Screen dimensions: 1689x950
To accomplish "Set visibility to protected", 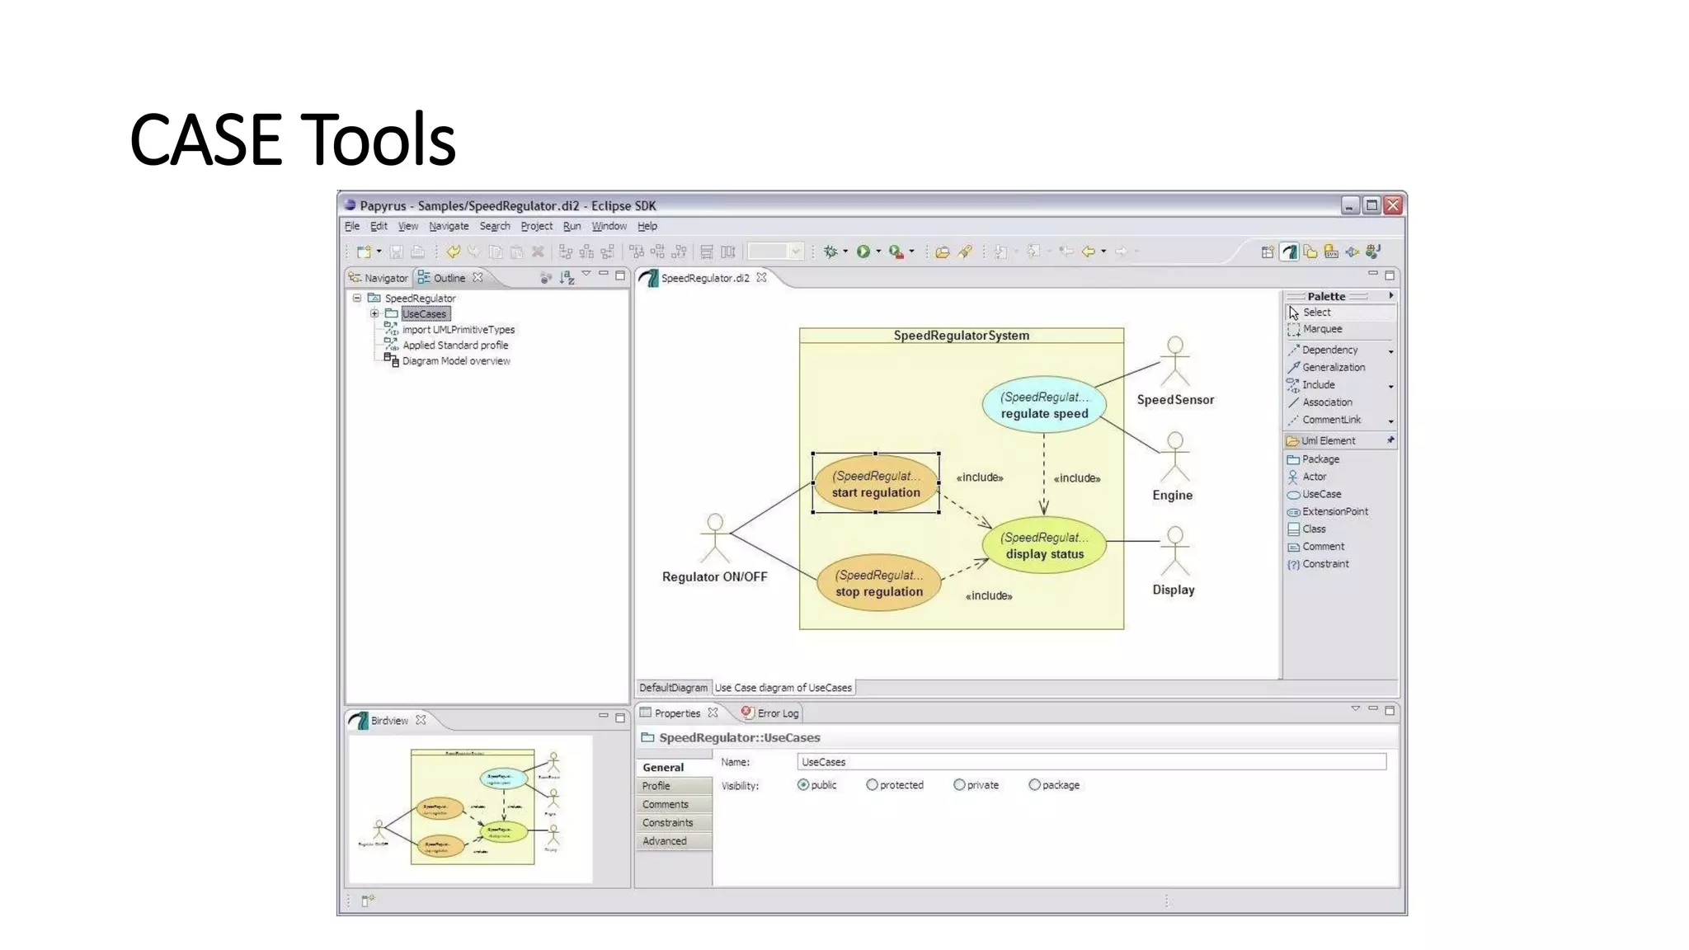I will (872, 785).
